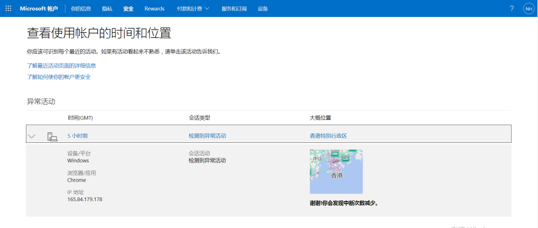Viewport: 538px width, 228px height.
Task: Collapse the unusual activity row chevron
Action: point(32,136)
